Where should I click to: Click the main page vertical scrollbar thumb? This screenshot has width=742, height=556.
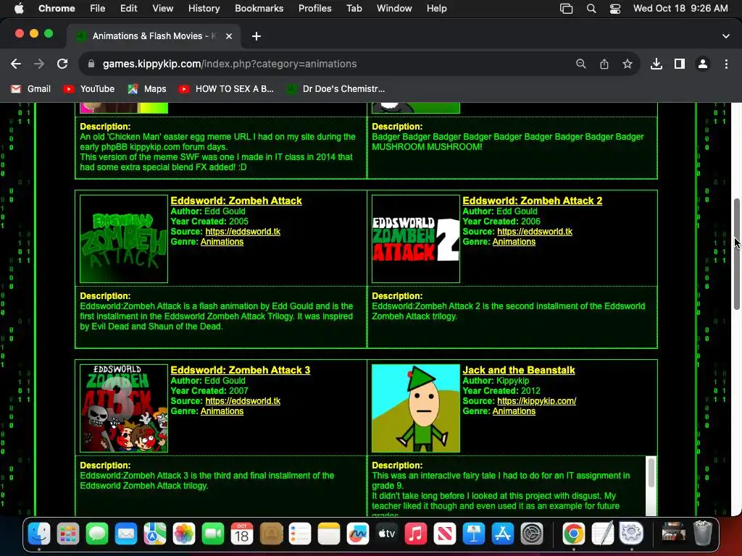coord(737,254)
